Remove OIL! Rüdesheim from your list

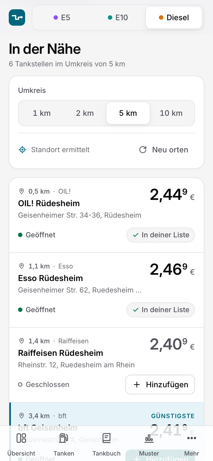point(161,235)
